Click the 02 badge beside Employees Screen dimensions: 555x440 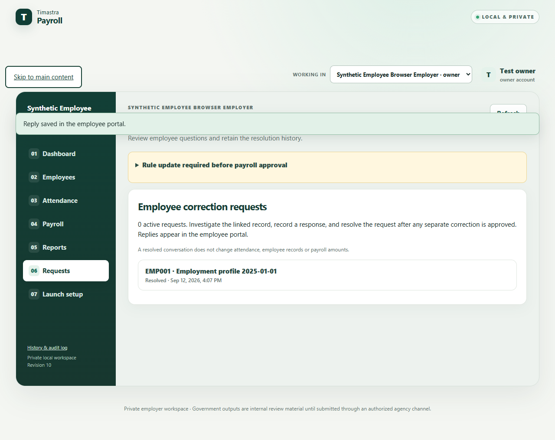point(34,177)
